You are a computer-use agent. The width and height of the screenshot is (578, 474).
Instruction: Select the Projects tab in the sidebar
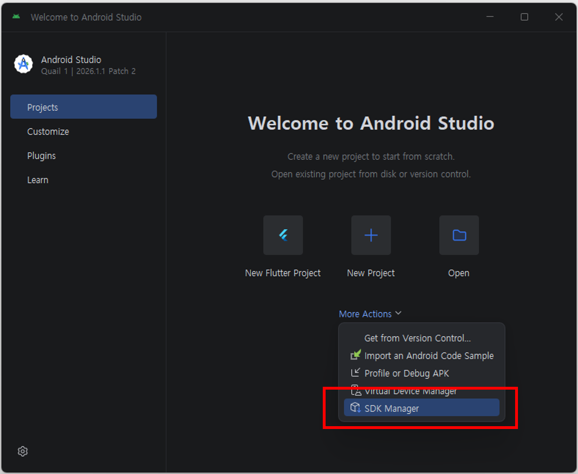coord(84,107)
